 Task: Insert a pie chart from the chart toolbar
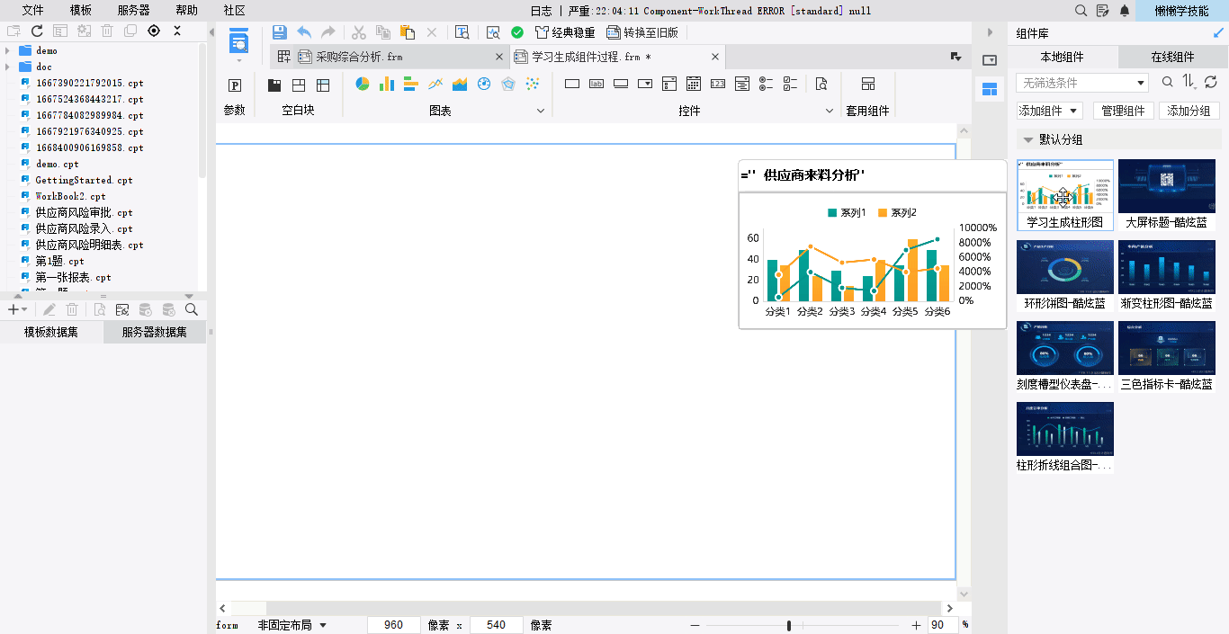(363, 85)
